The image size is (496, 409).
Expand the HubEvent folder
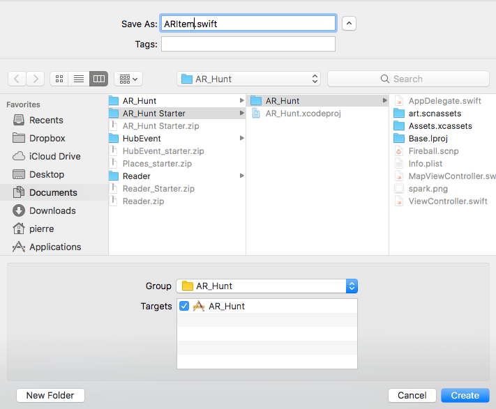[x=242, y=139]
